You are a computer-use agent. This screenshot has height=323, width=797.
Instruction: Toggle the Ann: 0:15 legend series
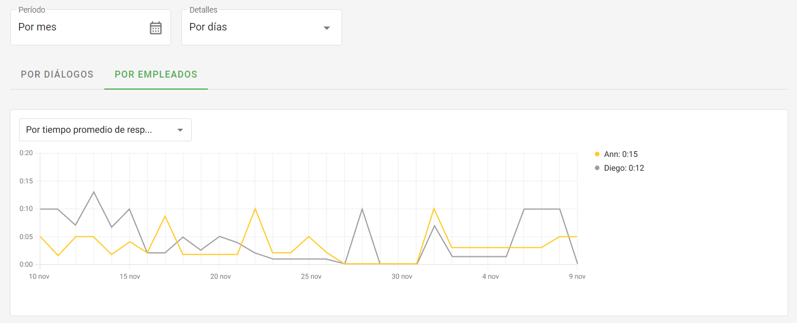click(x=620, y=154)
